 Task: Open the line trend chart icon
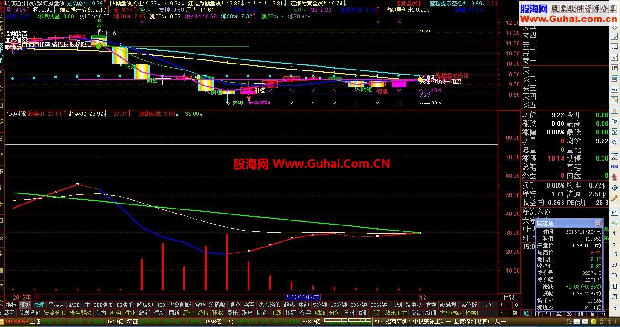click(x=615, y=56)
